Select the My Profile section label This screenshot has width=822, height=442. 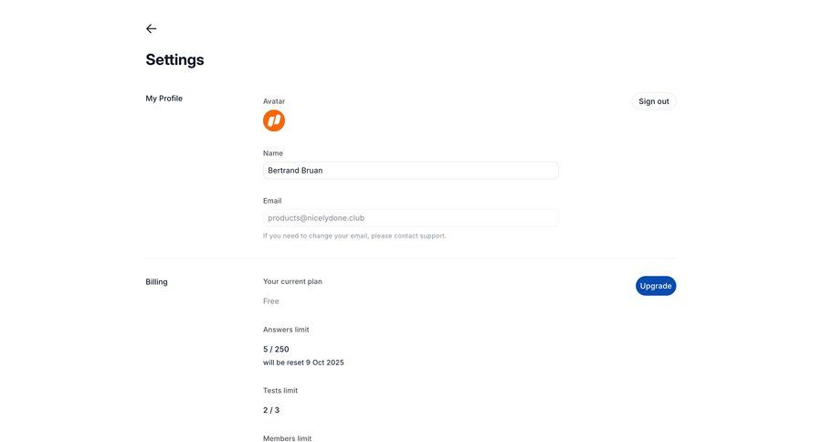coord(164,99)
